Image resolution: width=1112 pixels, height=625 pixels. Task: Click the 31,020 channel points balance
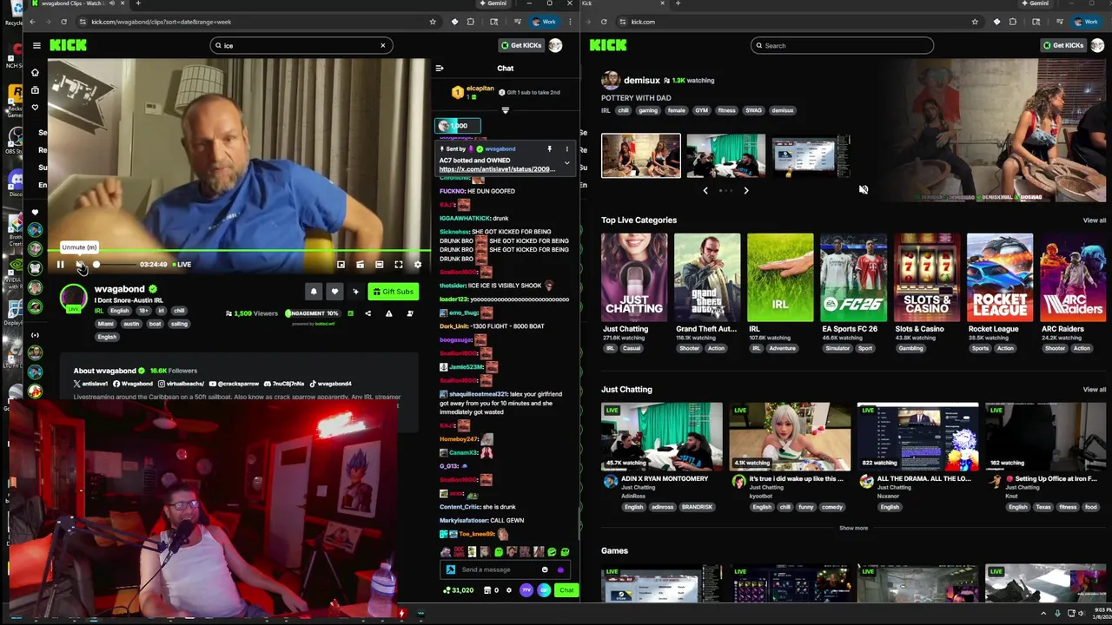(459, 590)
